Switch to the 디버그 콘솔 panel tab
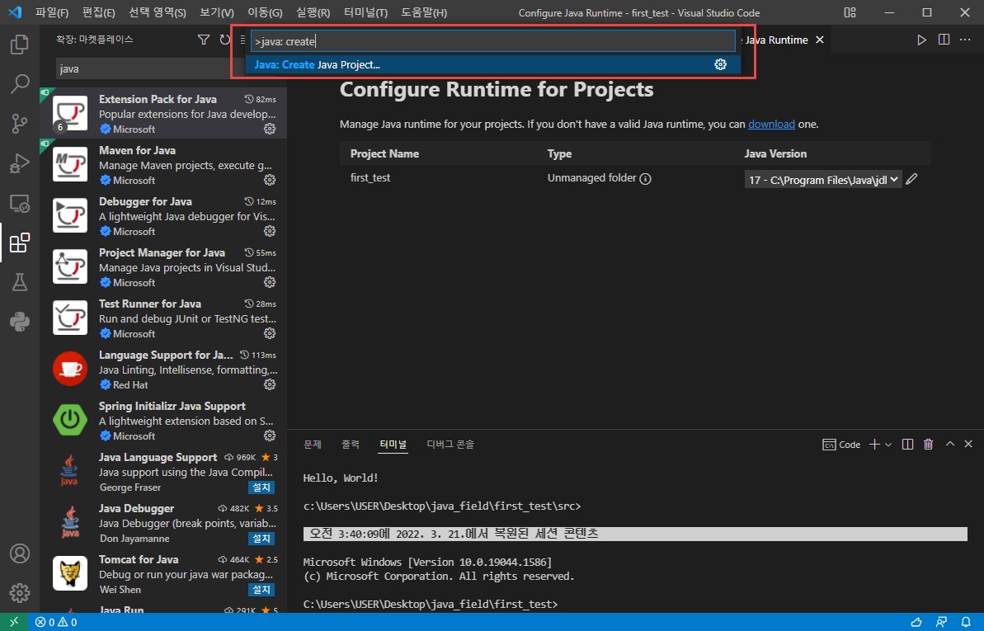 [450, 444]
